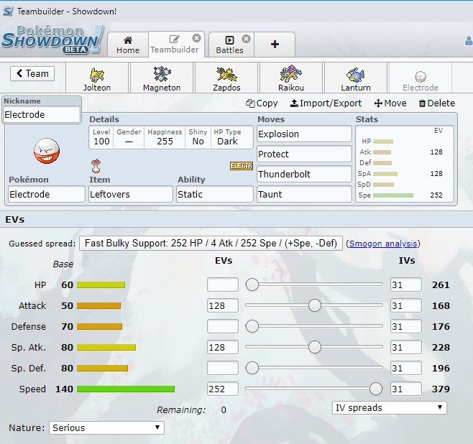Viewport: 473px width, 444px height.
Task: Close the Teambuilder tab
Action: 196,38
